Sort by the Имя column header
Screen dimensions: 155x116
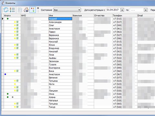point(60,15)
